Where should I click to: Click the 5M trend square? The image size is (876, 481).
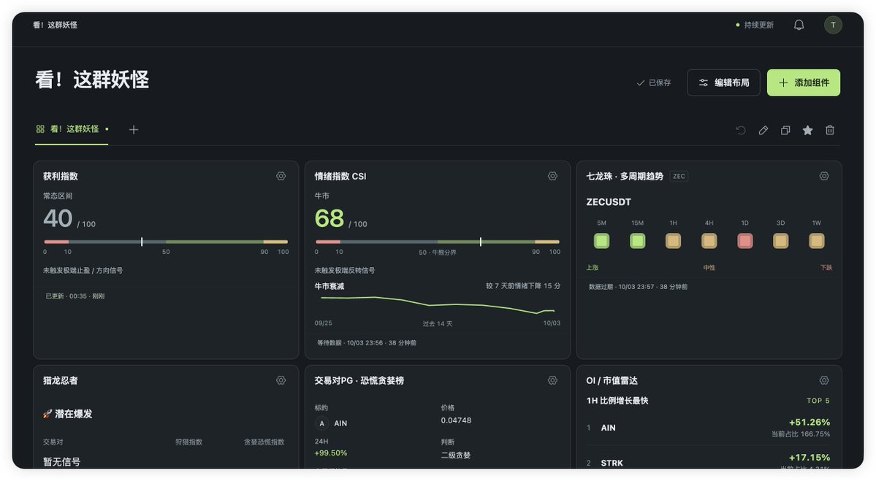602,241
